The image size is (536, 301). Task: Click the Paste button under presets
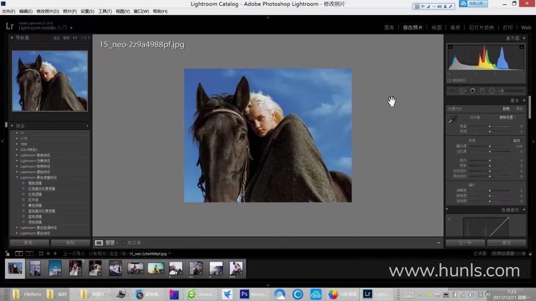(70, 242)
